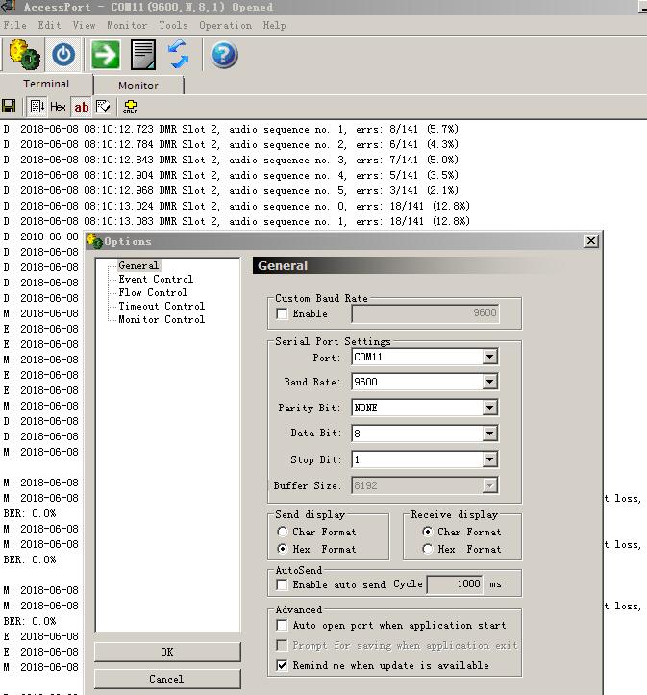Open the Stop Bit dropdown
This screenshot has height=695, width=647.
[x=489, y=459]
